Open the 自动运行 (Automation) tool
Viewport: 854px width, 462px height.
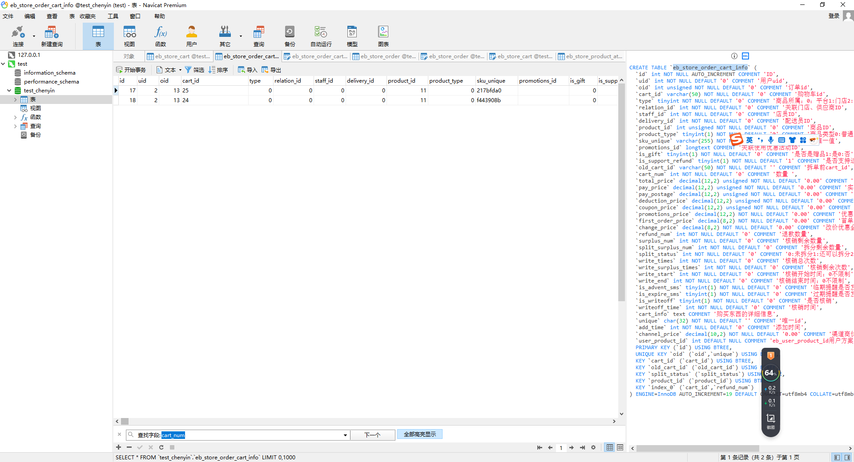[321, 36]
